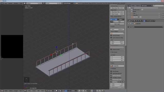Screen dimensions: 164x92
Task: Open the outliner editor type icon
Action: (129, 6)
